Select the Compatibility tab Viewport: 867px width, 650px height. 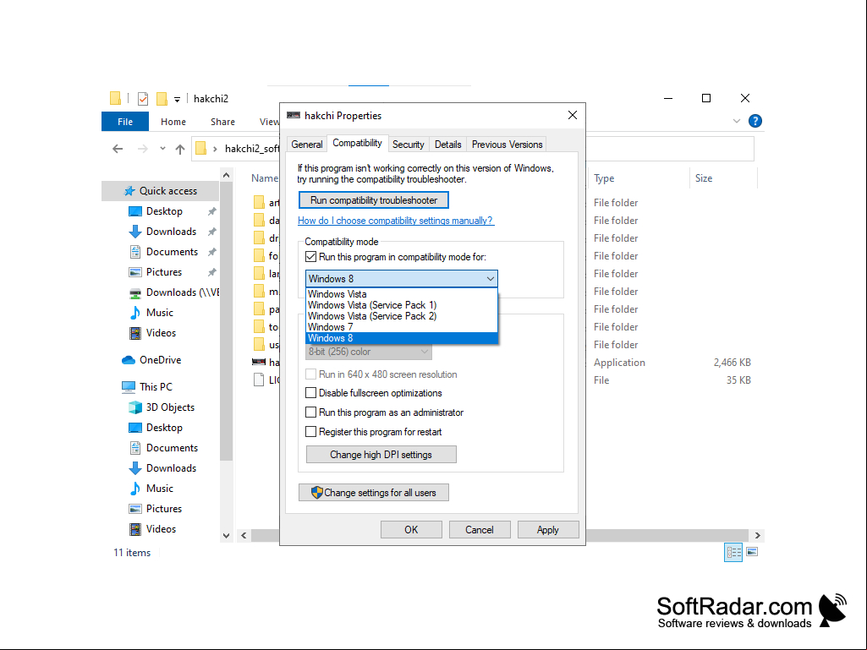click(x=357, y=143)
